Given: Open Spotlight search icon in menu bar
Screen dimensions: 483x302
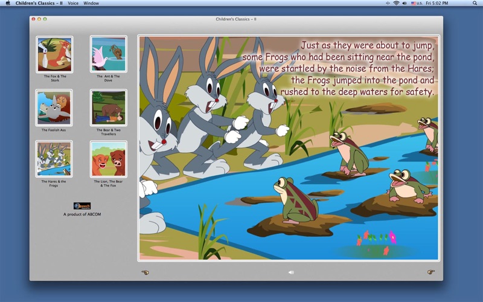Looking at the screenshot, I should [x=475, y=3].
